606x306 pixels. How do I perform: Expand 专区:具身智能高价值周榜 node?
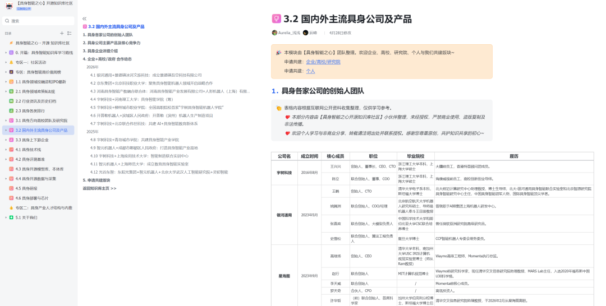click(x=6, y=72)
